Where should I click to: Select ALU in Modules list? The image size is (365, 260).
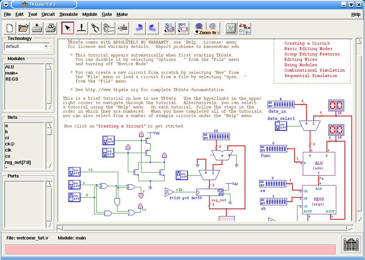point(10,67)
